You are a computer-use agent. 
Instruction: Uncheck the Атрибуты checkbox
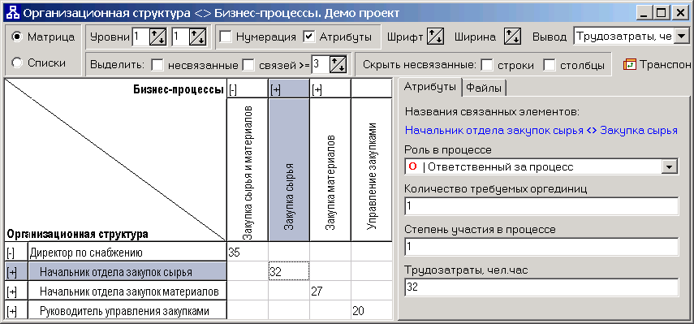click(309, 37)
